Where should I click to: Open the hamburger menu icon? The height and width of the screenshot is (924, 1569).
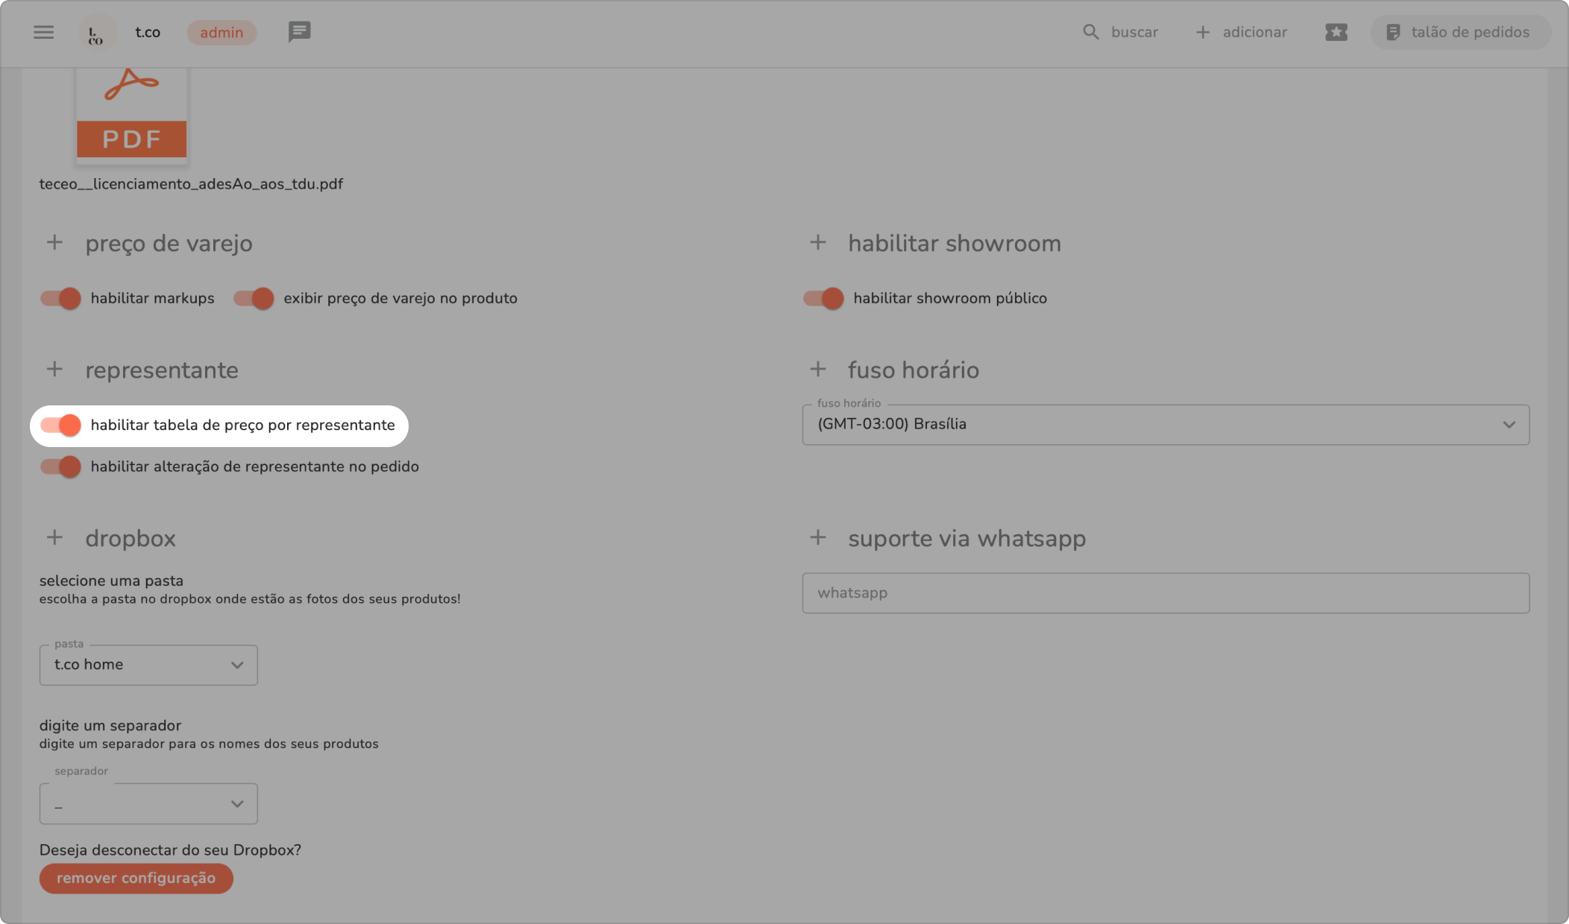tap(43, 32)
